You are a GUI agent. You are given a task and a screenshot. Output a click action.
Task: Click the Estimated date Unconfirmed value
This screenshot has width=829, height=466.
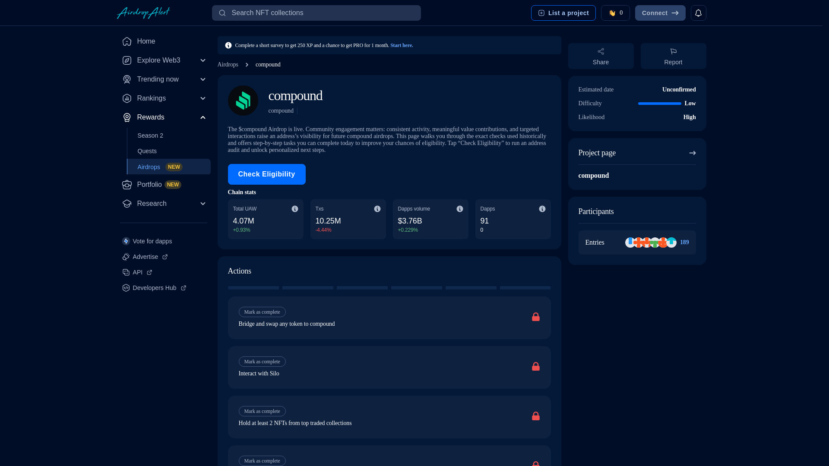coord(679,90)
